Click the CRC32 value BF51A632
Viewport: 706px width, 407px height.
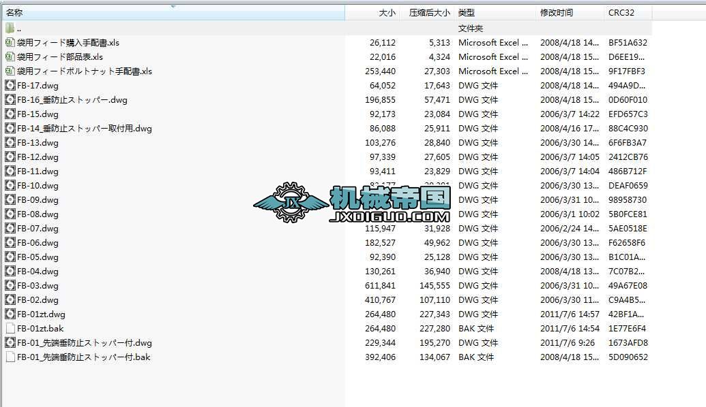click(x=628, y=43)
